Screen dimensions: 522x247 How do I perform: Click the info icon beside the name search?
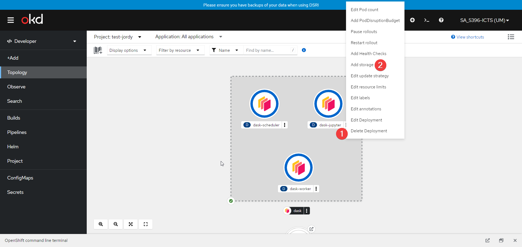tap(304, 50)
